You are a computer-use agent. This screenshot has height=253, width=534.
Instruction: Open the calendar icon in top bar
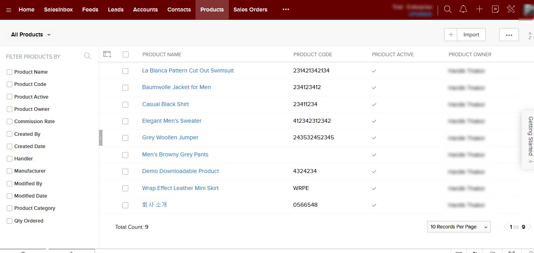pyautogui.click(x=495, y=9)
